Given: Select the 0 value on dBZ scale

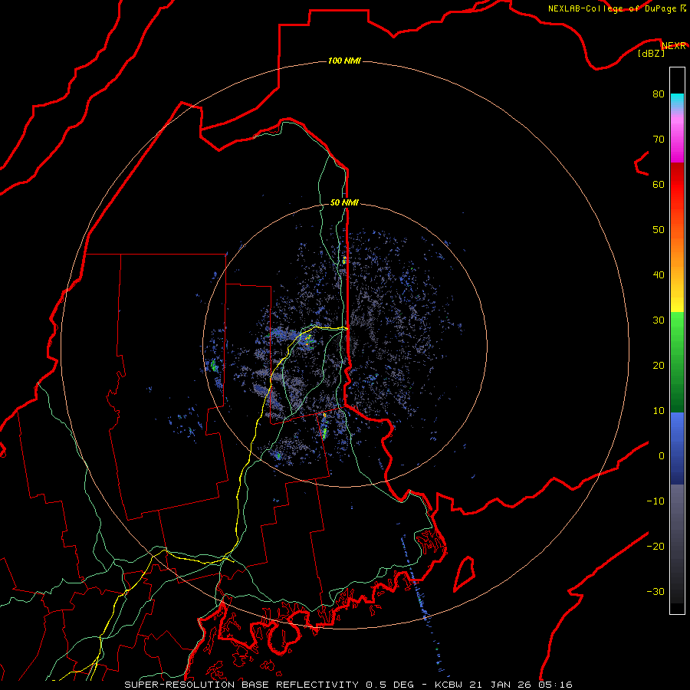Looking at the screenshot, I should 662,456.
